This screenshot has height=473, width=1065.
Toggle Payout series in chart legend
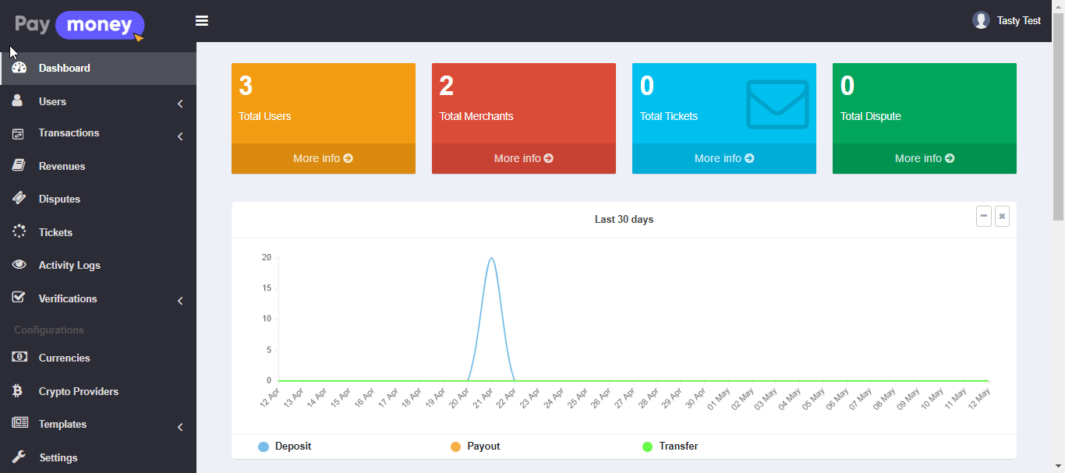(x=476, y=447)
